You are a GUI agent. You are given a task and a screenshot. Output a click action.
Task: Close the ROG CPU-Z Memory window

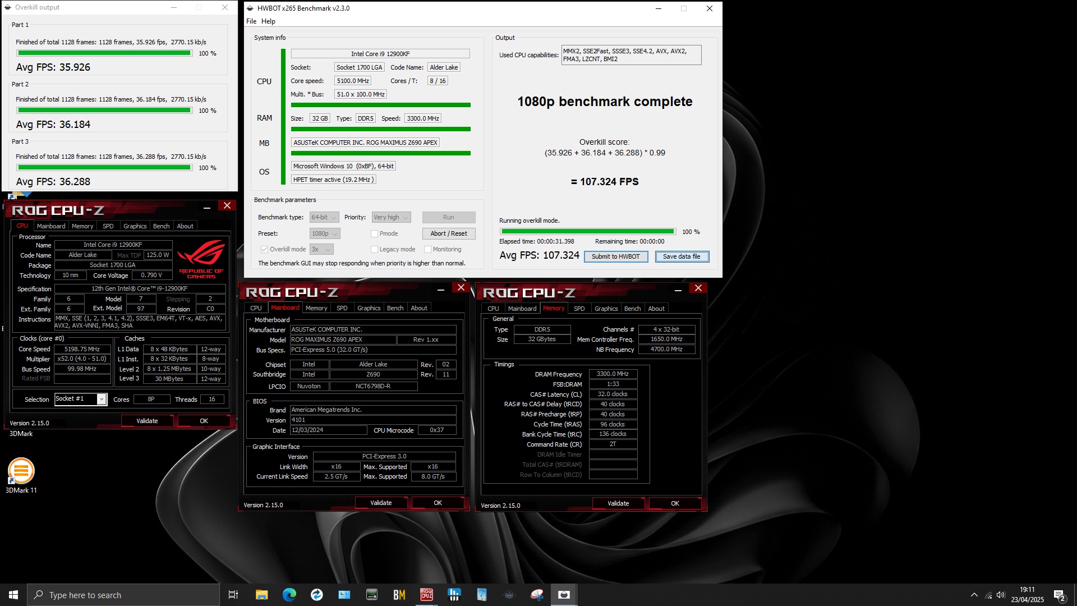click(698, 288)
